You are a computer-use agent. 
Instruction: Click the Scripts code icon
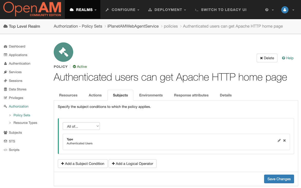pos(5,150)
